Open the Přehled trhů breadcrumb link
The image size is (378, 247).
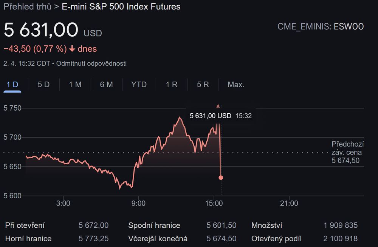click(27, 6)
